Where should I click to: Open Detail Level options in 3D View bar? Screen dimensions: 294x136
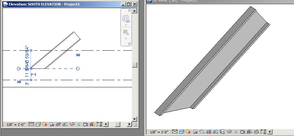coord(175,132)
